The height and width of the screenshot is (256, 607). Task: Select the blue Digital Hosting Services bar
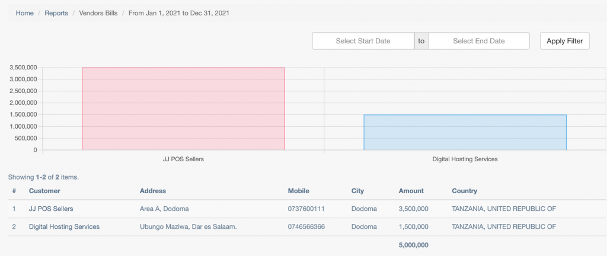tap(465, 132)
